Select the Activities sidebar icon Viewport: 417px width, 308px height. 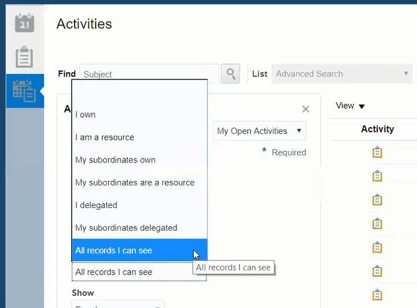tap(24, 91)
